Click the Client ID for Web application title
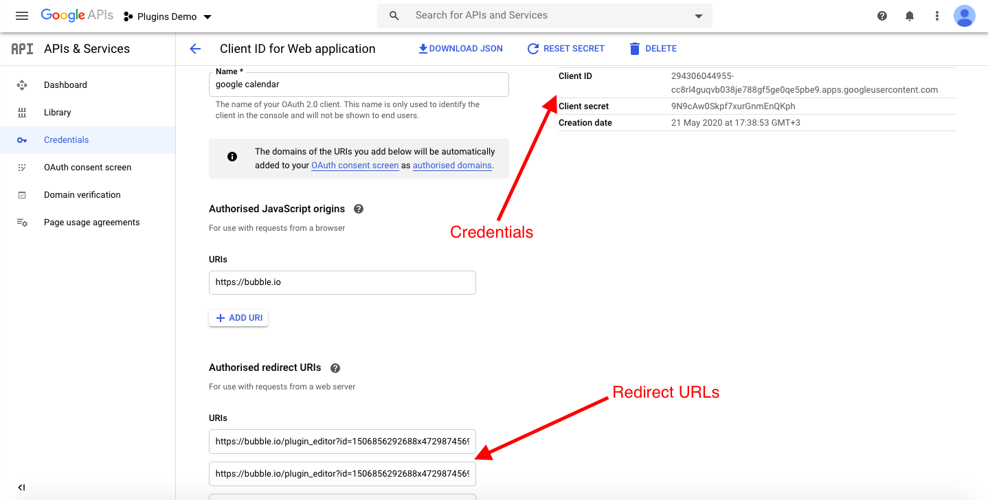Viewport: 988px width, 500px height. point(297,49)
